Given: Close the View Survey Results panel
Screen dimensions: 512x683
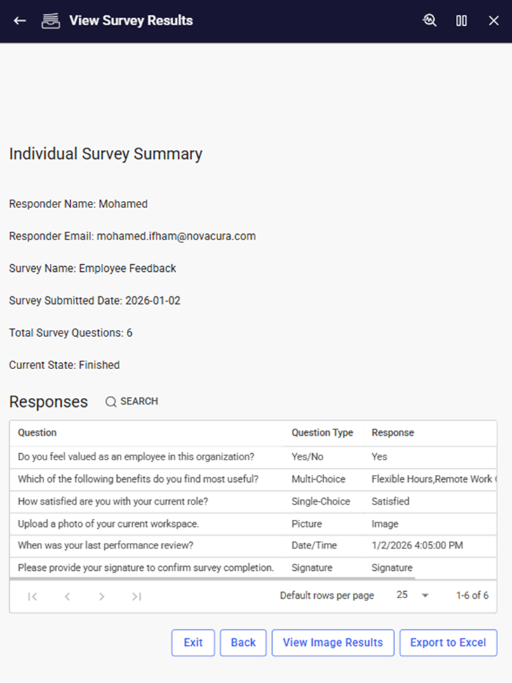Looking at the screenshot, I should coord(494,21).
